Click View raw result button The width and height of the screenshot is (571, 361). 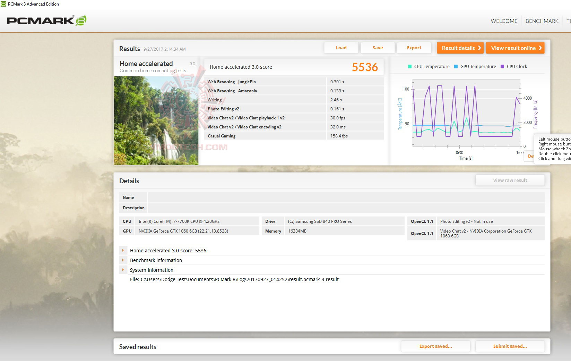pyautogui.click(x=510, y=180)
